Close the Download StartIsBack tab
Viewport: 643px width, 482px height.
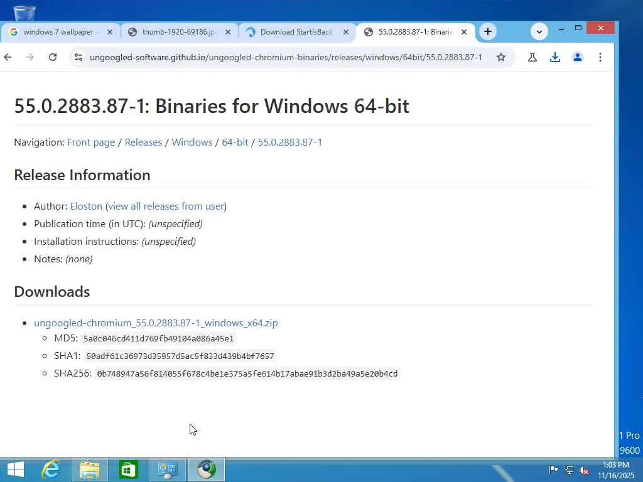coord(346,31)
